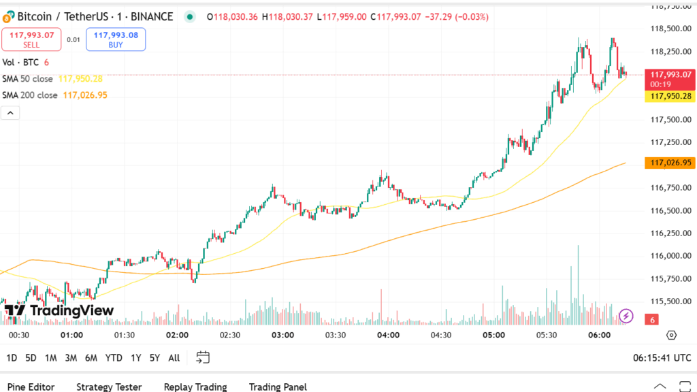This screenshot has height=392, width=697.
Task: Expand the bottom panel with up chevron
Action: (660, 387)
